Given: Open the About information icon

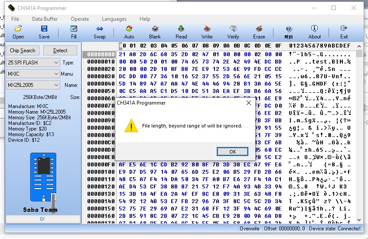Looking at the screenshot, I should pyautogui.click(x=315, y=32).
